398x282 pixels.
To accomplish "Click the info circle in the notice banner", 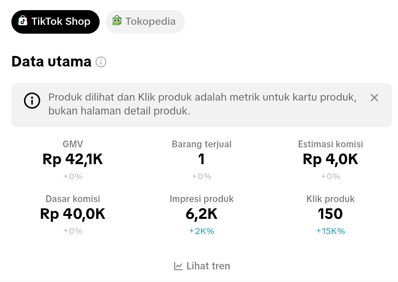I will click(32, 101).
